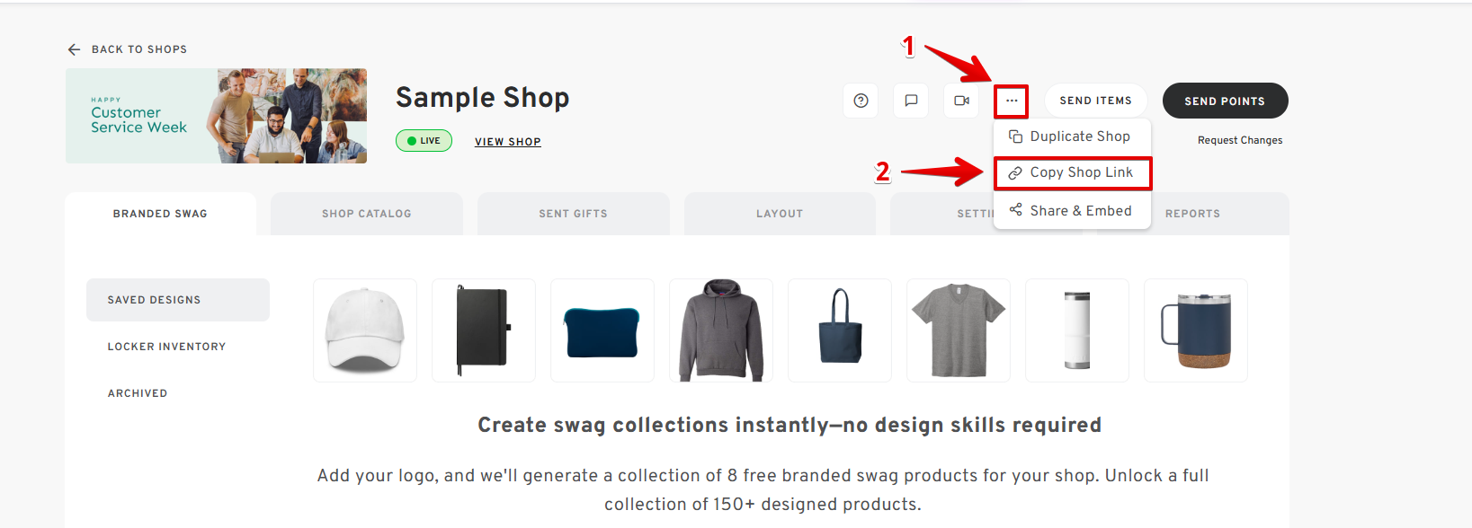Viewport: 1472px width, 528px height.
Task: Select the gray hoodie product thumbnail
Action: (x=721, y=330)
